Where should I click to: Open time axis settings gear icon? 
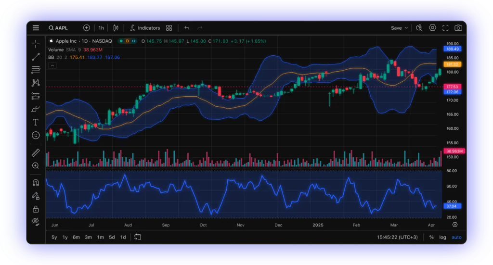[x=454, y=225]
